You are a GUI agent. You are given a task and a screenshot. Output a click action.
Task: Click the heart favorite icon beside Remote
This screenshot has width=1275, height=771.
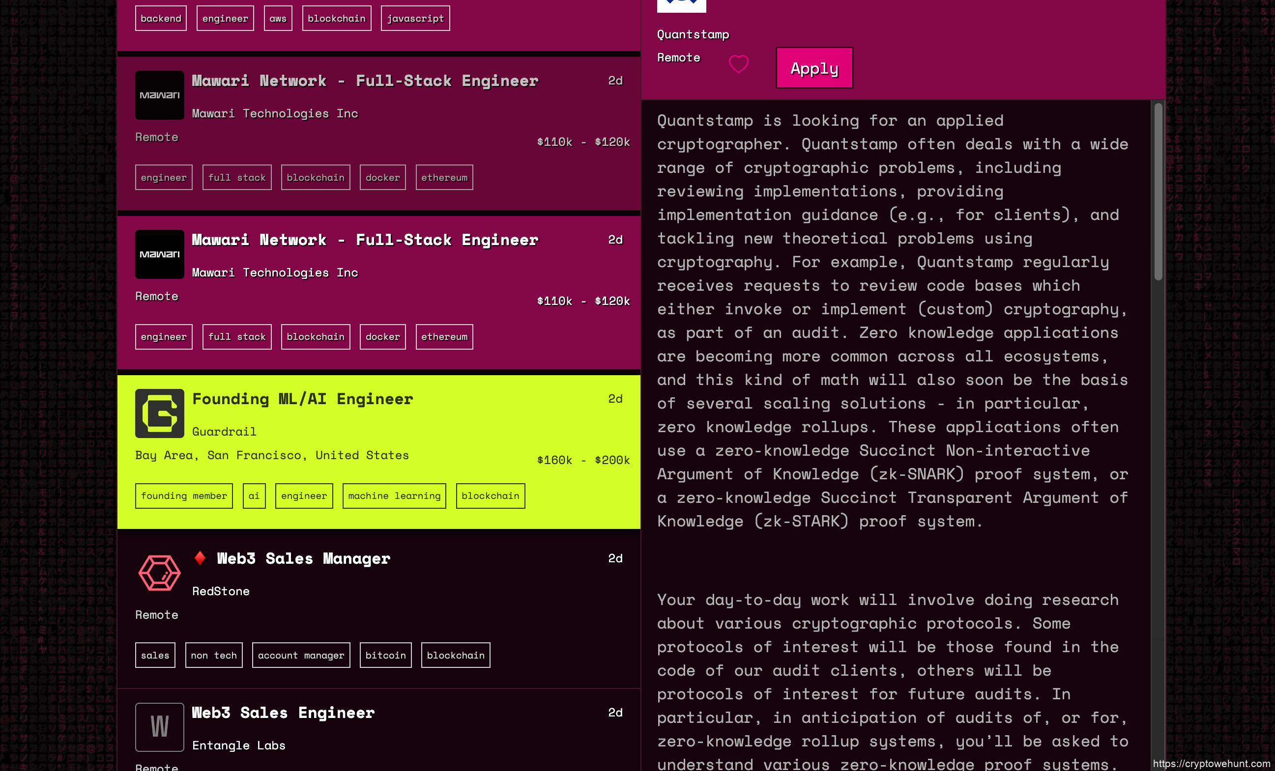(x=738, y=64)
